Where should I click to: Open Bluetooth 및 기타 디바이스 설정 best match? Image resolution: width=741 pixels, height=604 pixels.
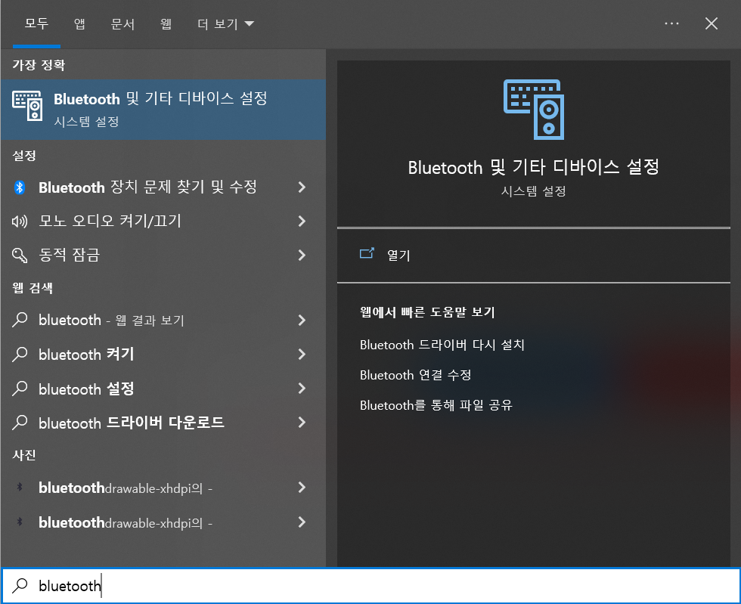163,109
